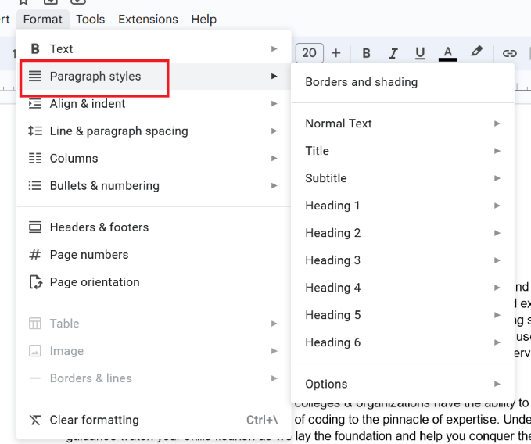
Task: Toggle underline formatting in the toolbar
Action: (420, 53)
